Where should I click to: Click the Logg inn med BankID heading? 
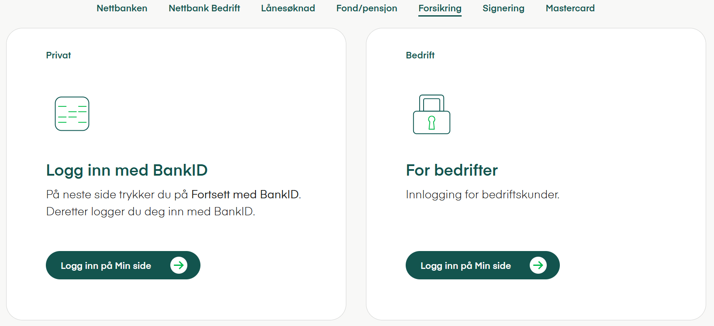tap(127, 170)
